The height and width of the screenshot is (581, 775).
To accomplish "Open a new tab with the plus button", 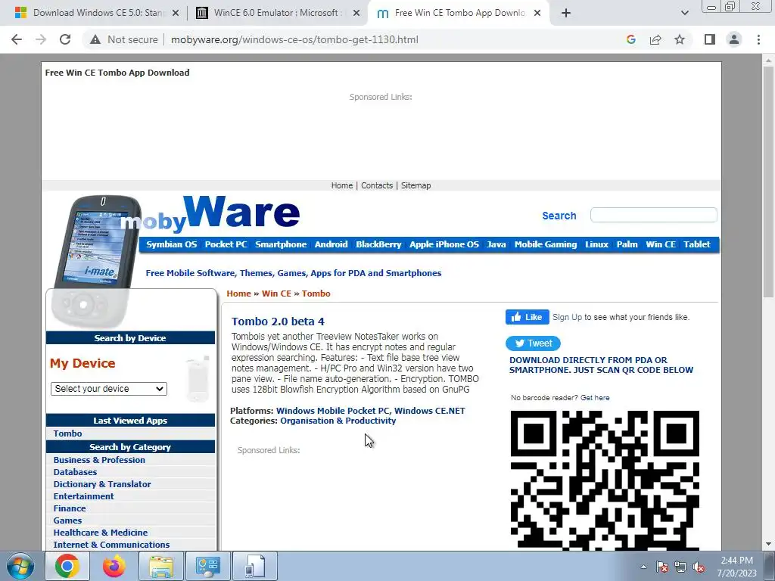I will [x=566, y=13].
